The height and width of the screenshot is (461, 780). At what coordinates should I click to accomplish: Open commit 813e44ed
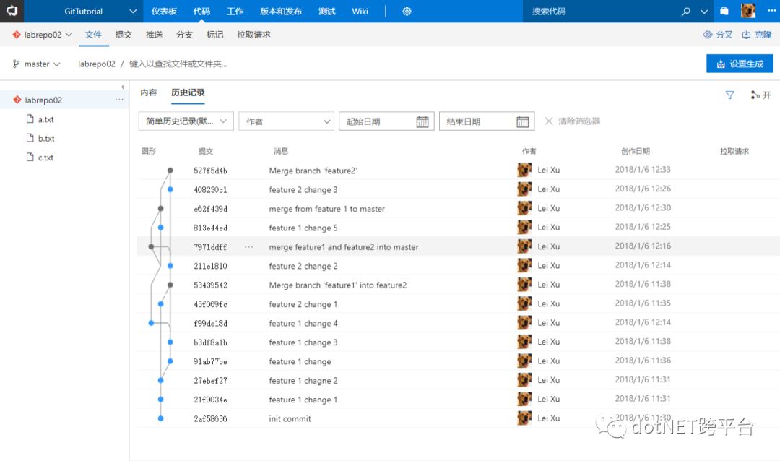pos(210,228)
